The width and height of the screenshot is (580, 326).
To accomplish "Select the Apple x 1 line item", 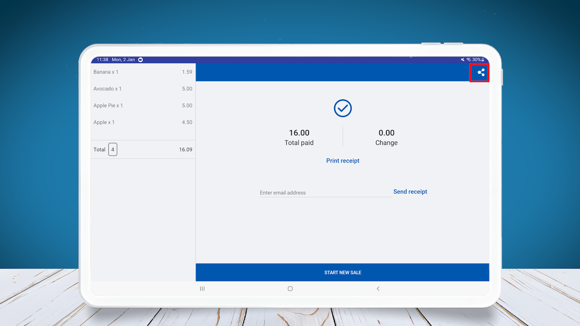I will tap(143, 122).
